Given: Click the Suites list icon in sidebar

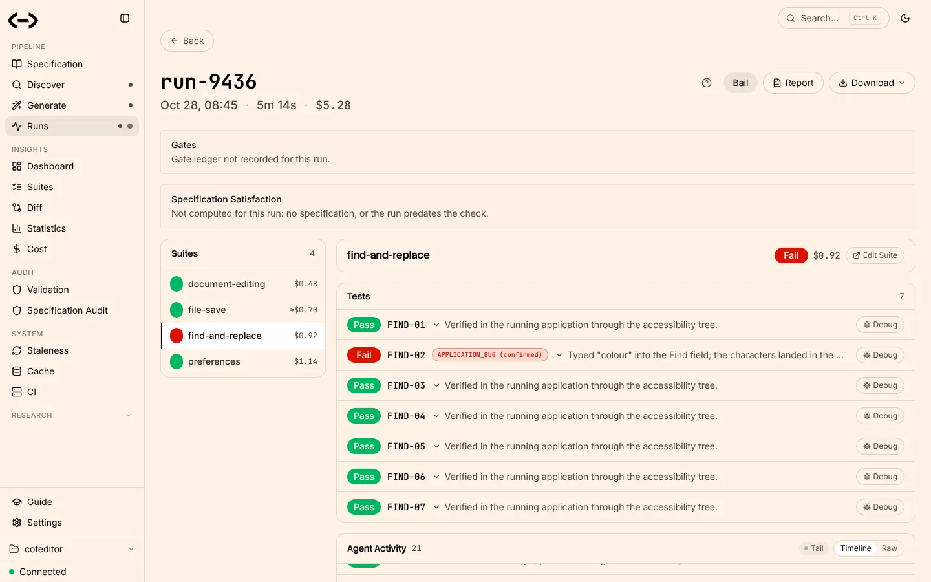Looking at the screenshot, I should pyautogui.click(x=17, y=187).
